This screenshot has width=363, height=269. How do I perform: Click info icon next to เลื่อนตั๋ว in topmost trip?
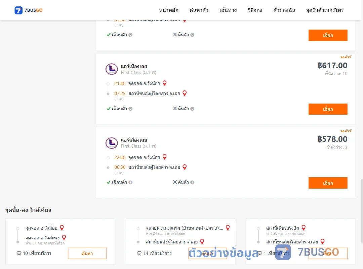130,35
